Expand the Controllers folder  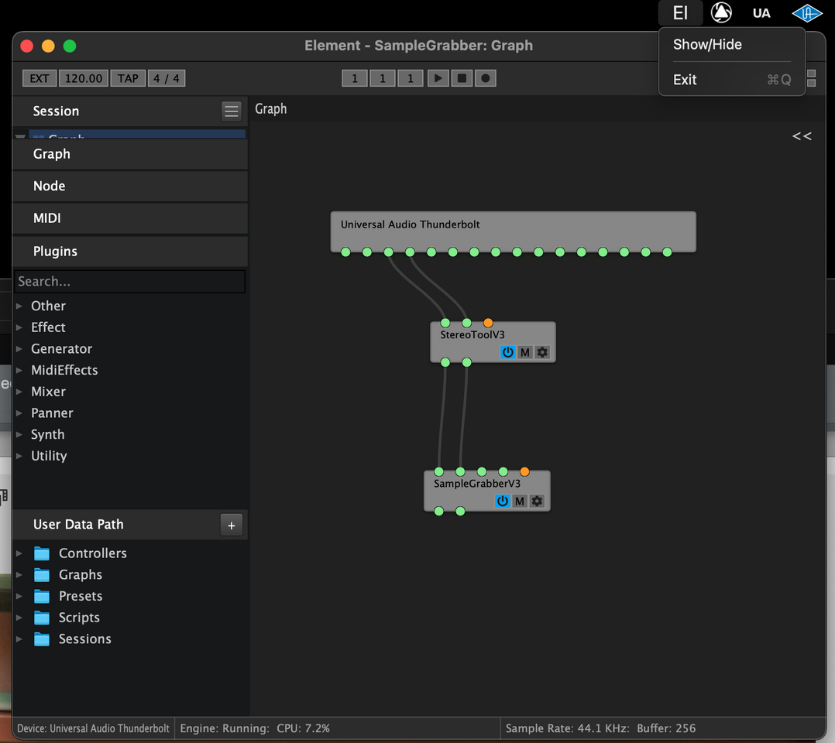[x=19, y=553]
